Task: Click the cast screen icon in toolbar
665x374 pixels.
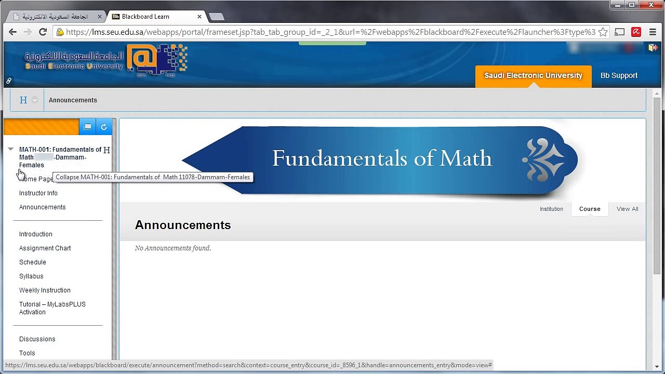Action: (x=619, y=32)
